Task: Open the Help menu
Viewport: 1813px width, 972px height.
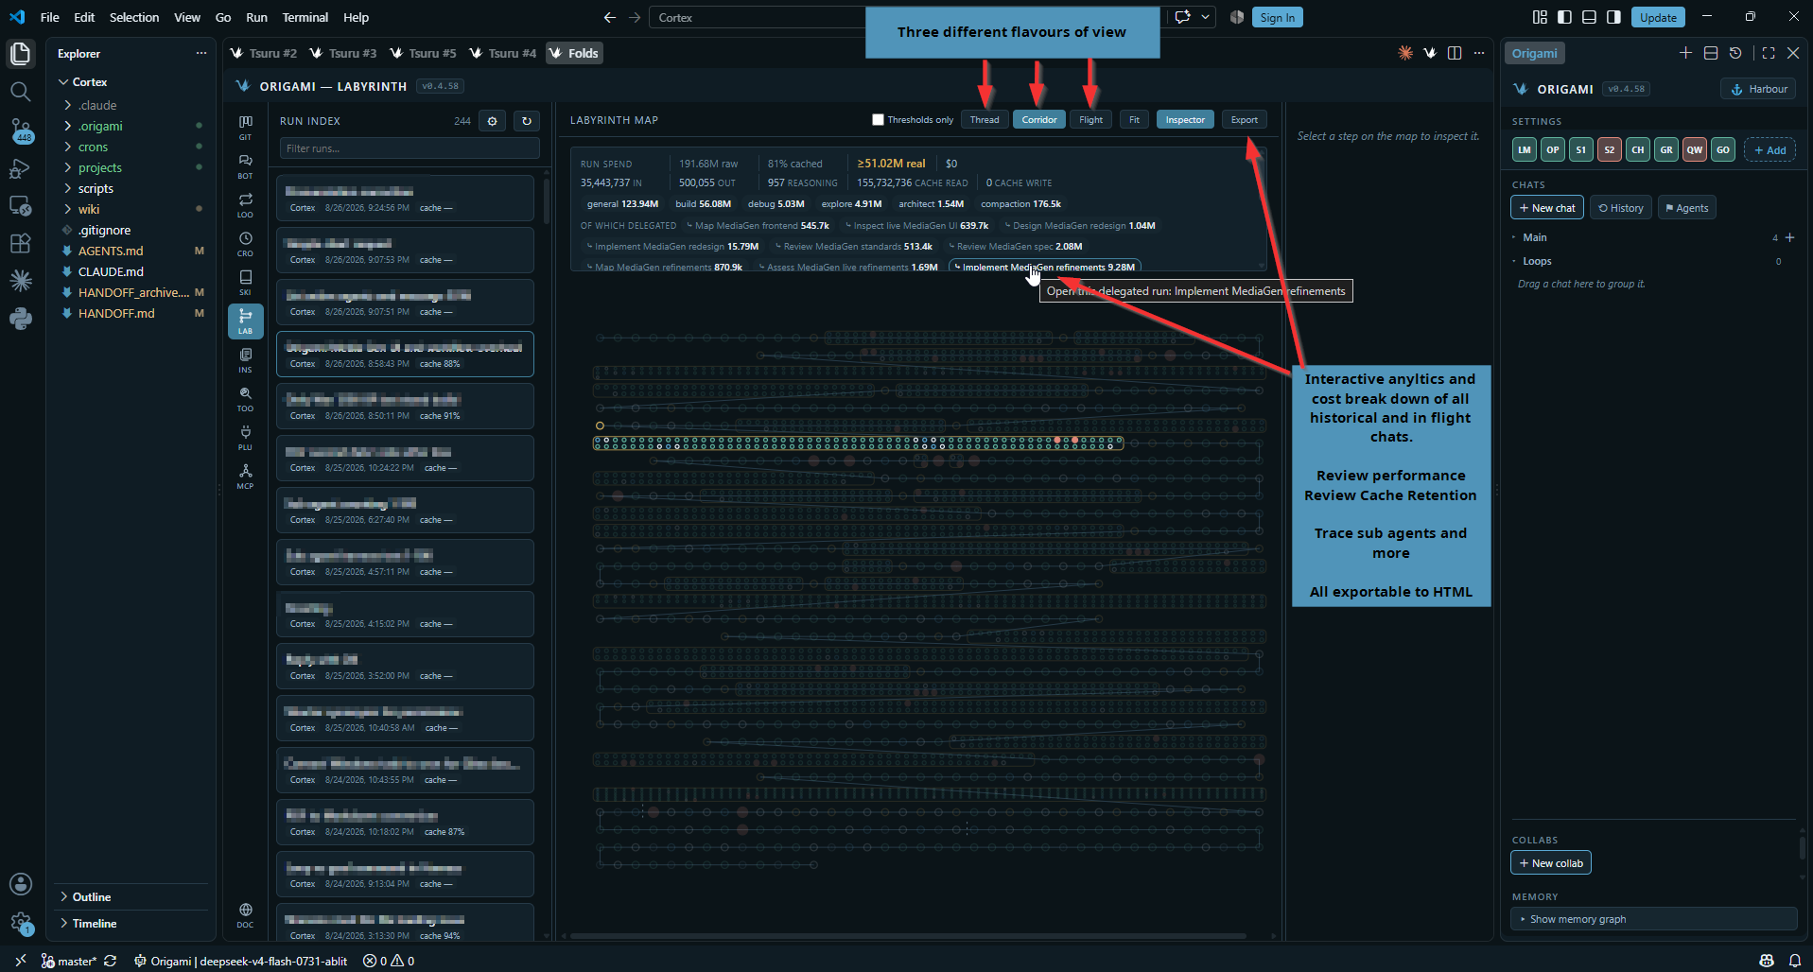Action: (x=357, y=17)
